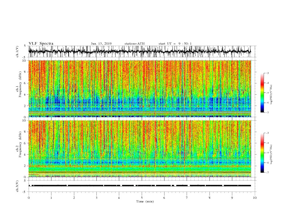The height and width of the screenshot is (222, 287).
Task: Click the 'start UT = 9:50:1' text
Action: (175, 44)
